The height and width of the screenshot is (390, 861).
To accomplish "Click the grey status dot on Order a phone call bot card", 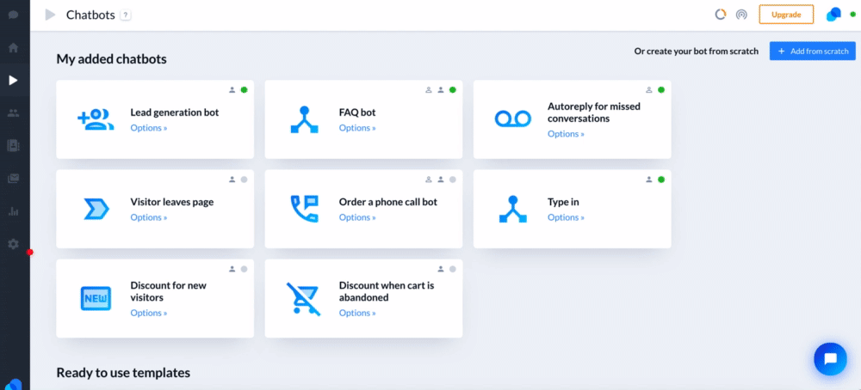I will click(x=453, y=180).
